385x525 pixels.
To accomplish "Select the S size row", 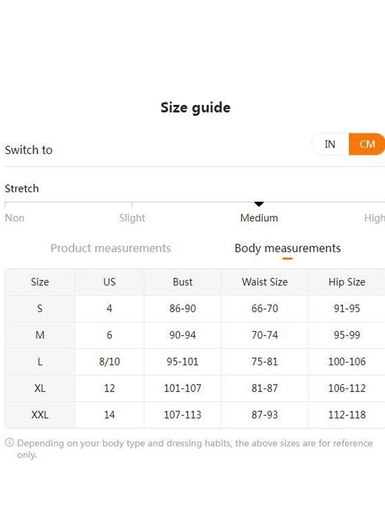I will point(40,308).
